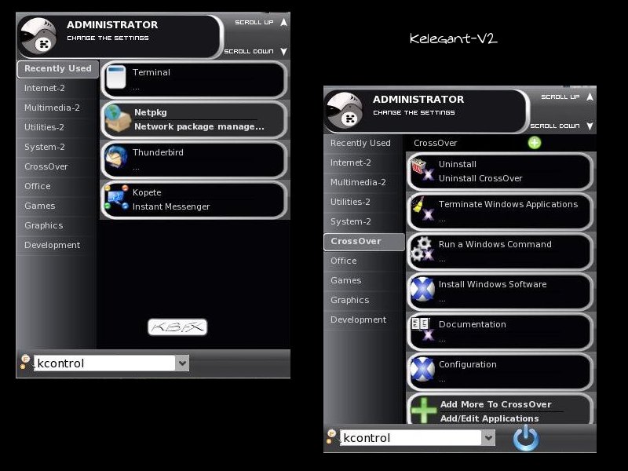
Task: Click the Uninstall CrossOver icon
Action: click(x=422, y=170)
